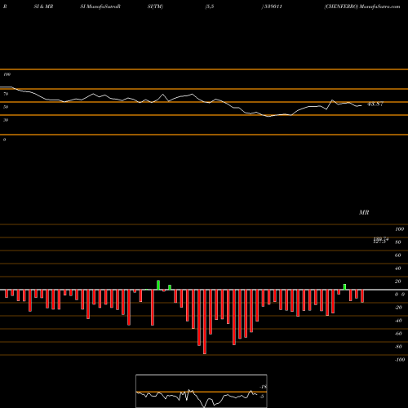Image resolution: width=408 pixels, height=408 pixels.
Task: Click the RSI axis label 50
Action: [6, 107]
